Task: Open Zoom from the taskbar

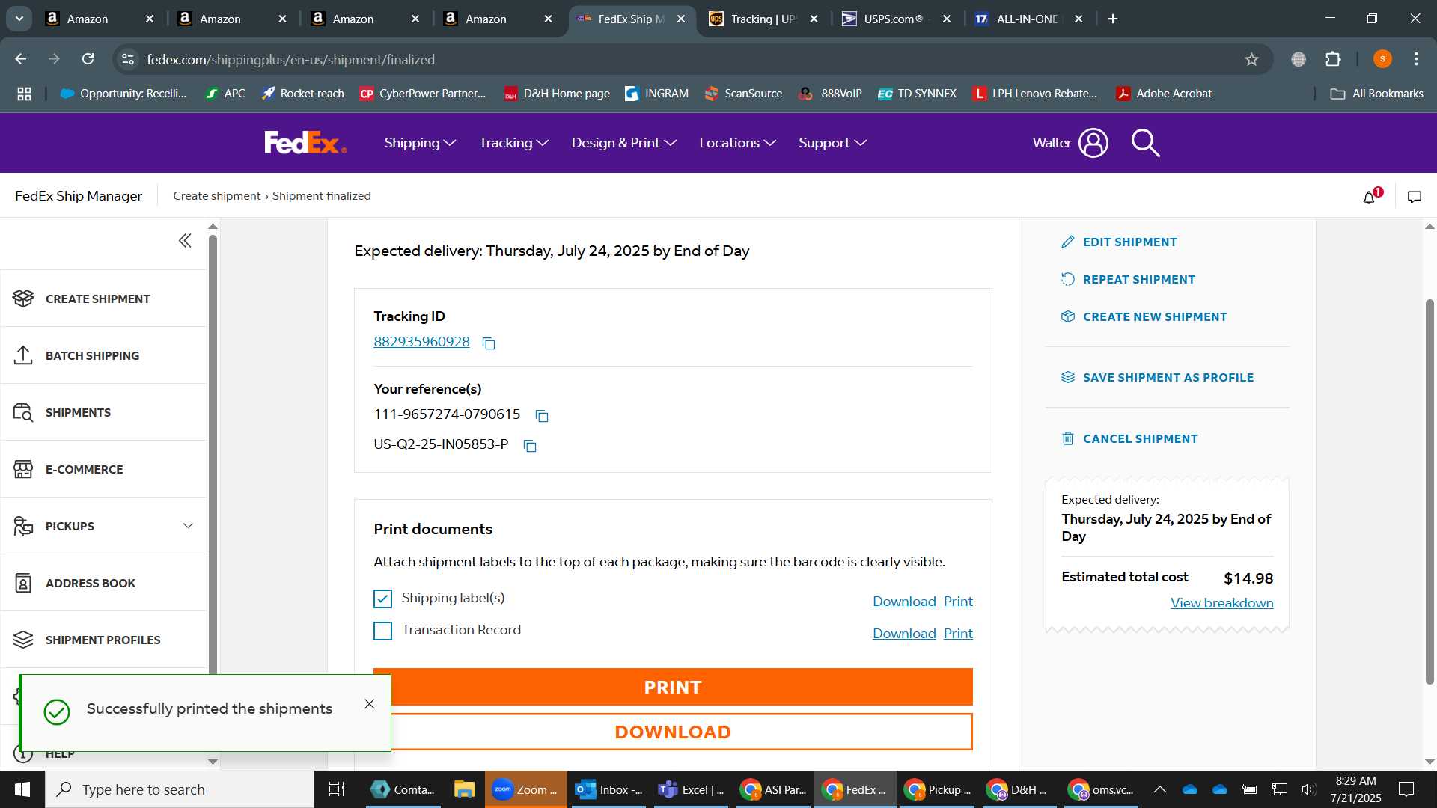Action: pos(525,789)
